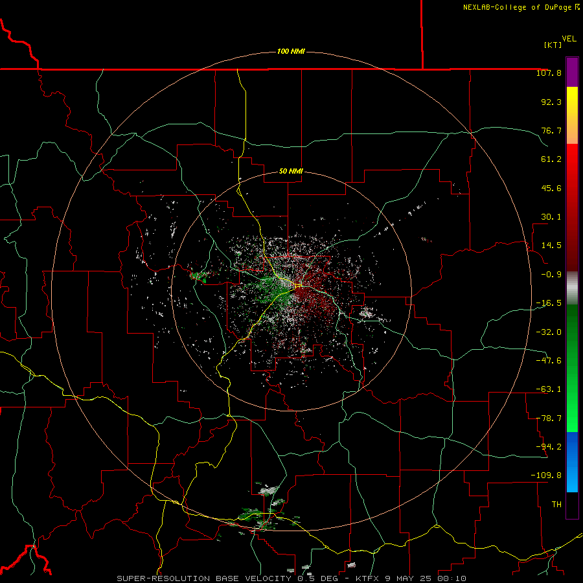
Task: Click the -47.6 legend value
Action: (549, 361)
